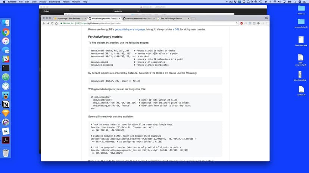Open Sketch from the dock

(x=6, y=113)
